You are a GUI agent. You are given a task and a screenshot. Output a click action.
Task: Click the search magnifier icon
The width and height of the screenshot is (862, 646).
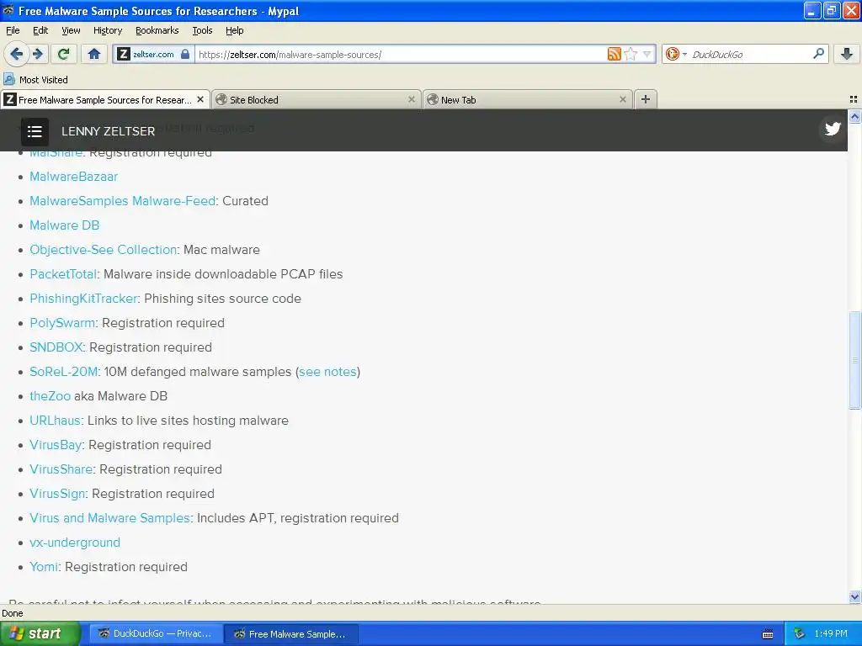click(818, 53)
